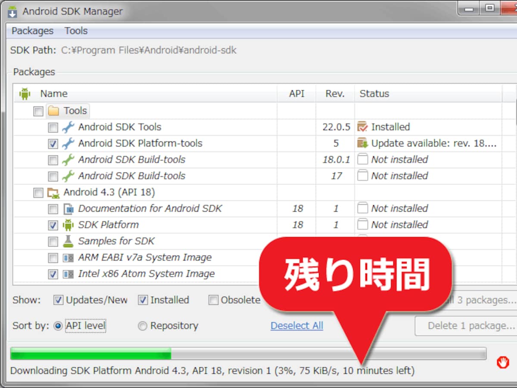This screenshot has height=388, width=517.
Task: Click the wrench icon beside Android SDK Tools
Action: point(68,127)
